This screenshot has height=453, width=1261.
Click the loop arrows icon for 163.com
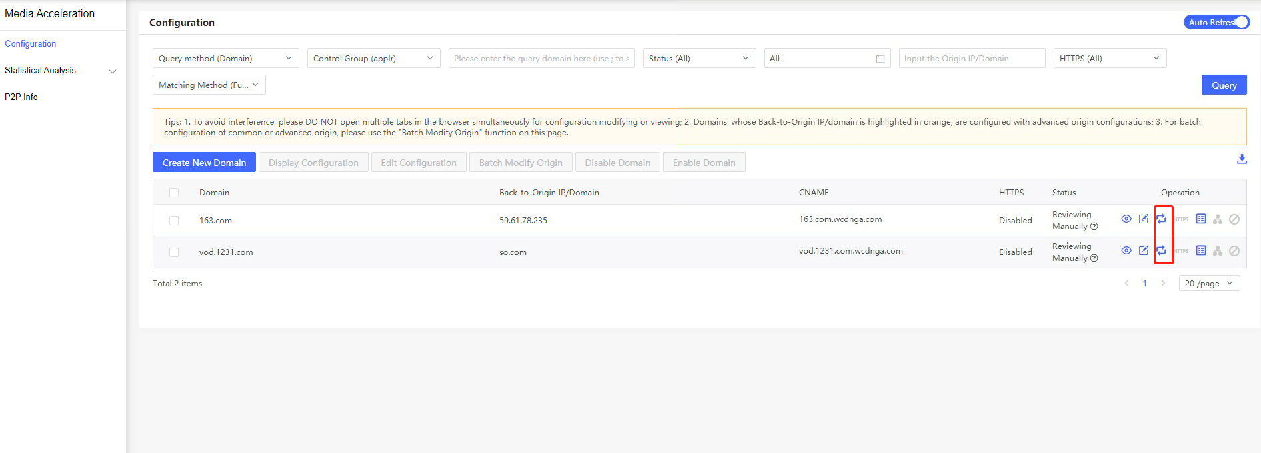coord(1162,219)
